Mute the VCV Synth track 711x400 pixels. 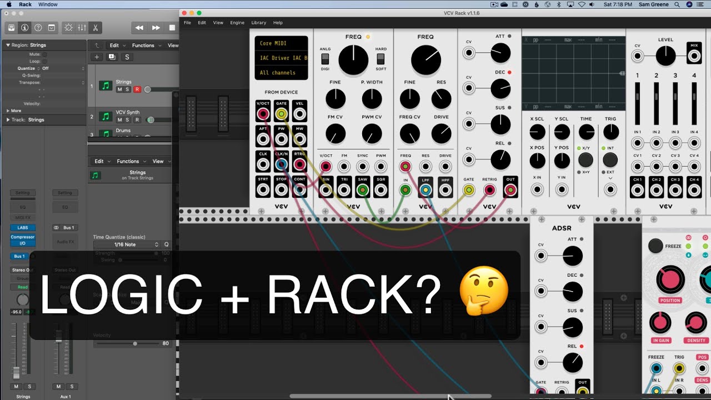coord(119,119)
